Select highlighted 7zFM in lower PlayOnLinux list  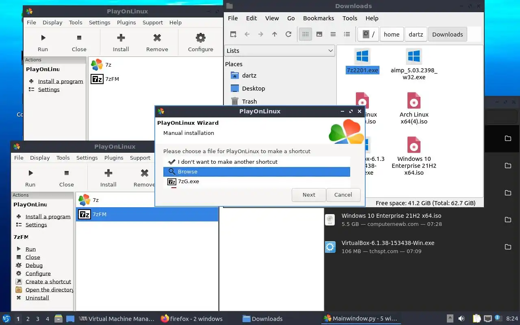pos(147,214)
